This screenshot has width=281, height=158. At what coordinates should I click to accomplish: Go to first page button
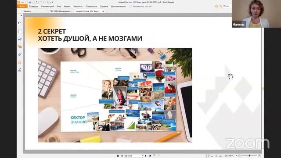[x=118, y=156]
